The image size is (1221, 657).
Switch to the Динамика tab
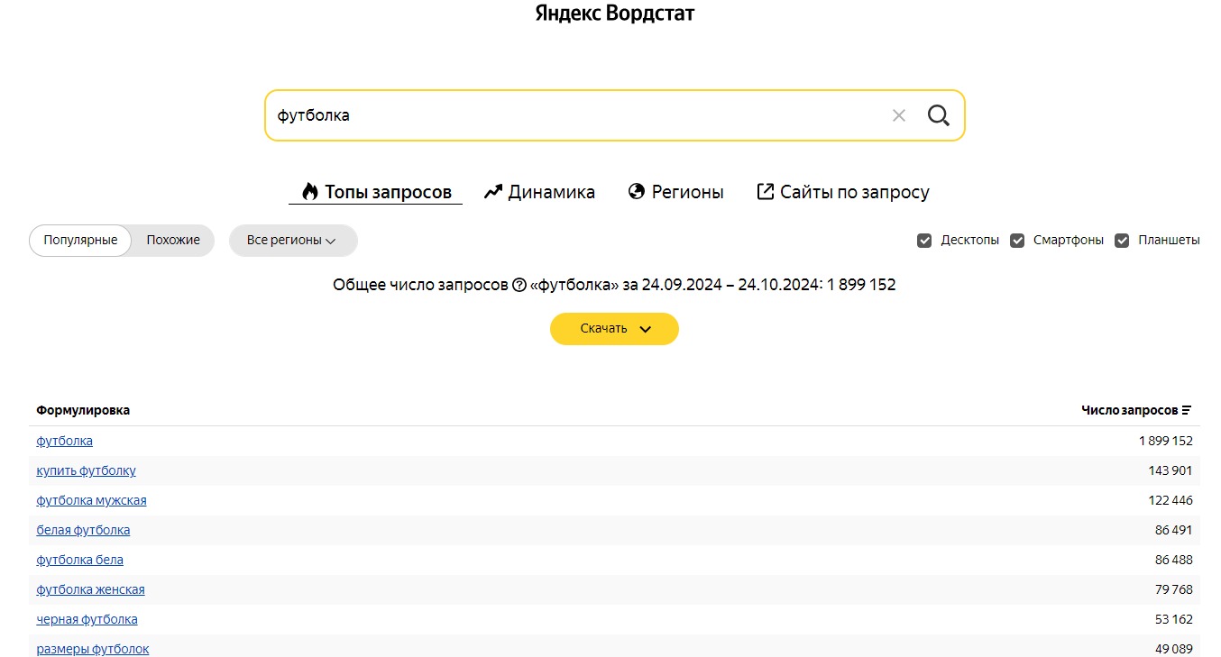coord(539,192)
